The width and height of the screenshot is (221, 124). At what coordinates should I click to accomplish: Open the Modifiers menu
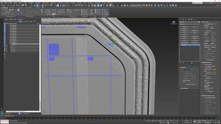pos(31,3)
